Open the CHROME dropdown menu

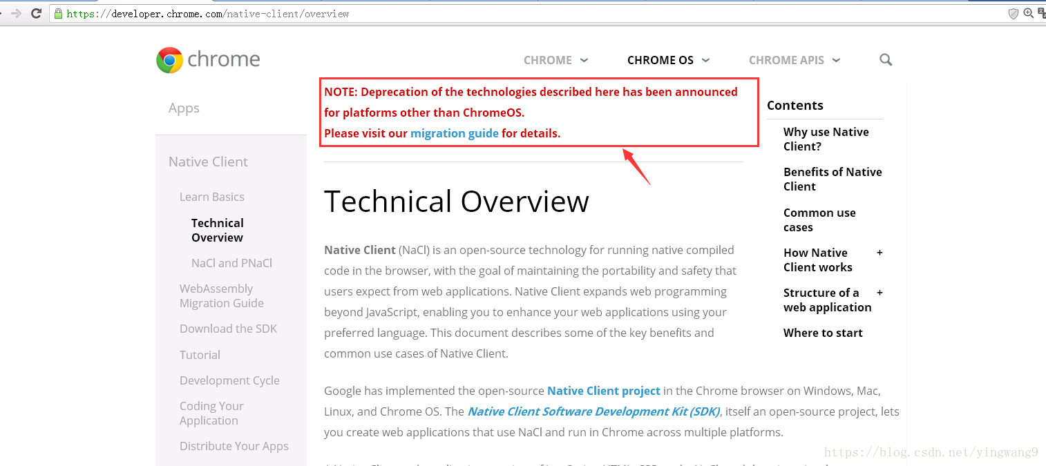pyautogui.click(x=555, y=60)
